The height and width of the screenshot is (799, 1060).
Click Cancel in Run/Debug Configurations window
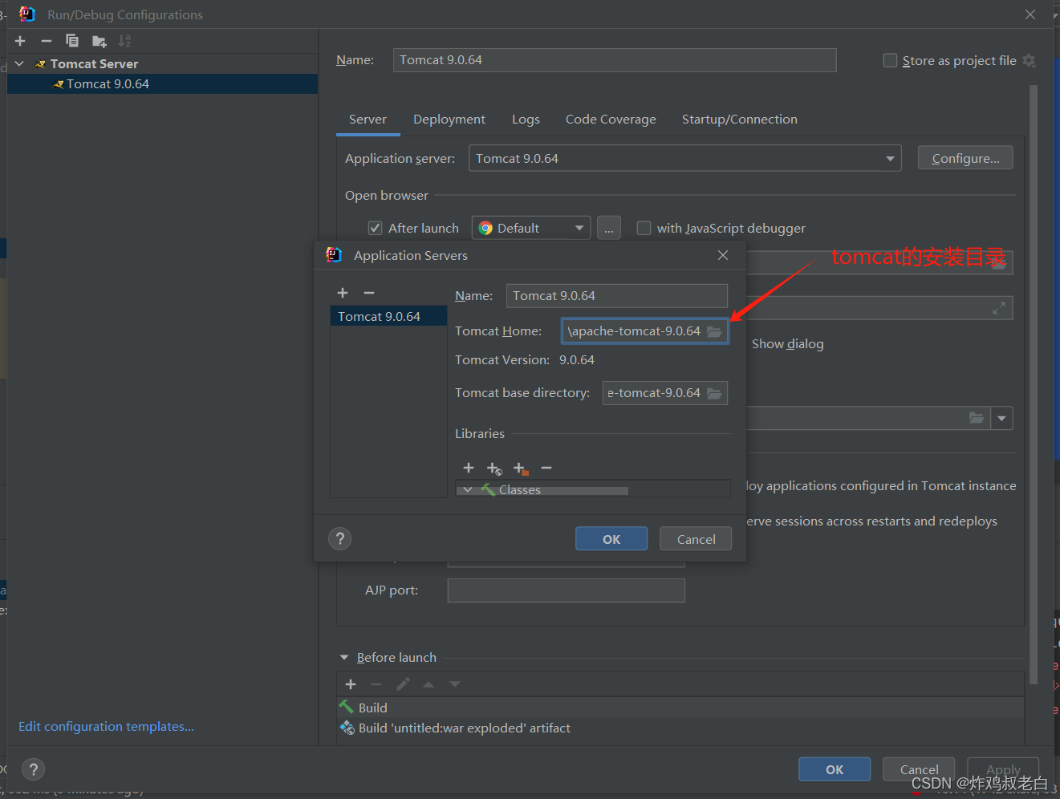919,769
